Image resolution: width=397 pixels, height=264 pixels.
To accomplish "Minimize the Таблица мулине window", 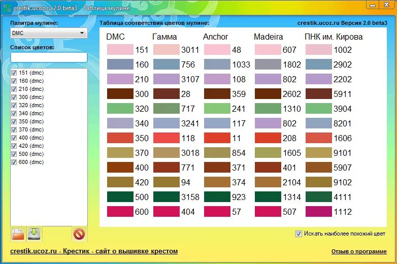I will pyautogui.click(x=372, y=5).
